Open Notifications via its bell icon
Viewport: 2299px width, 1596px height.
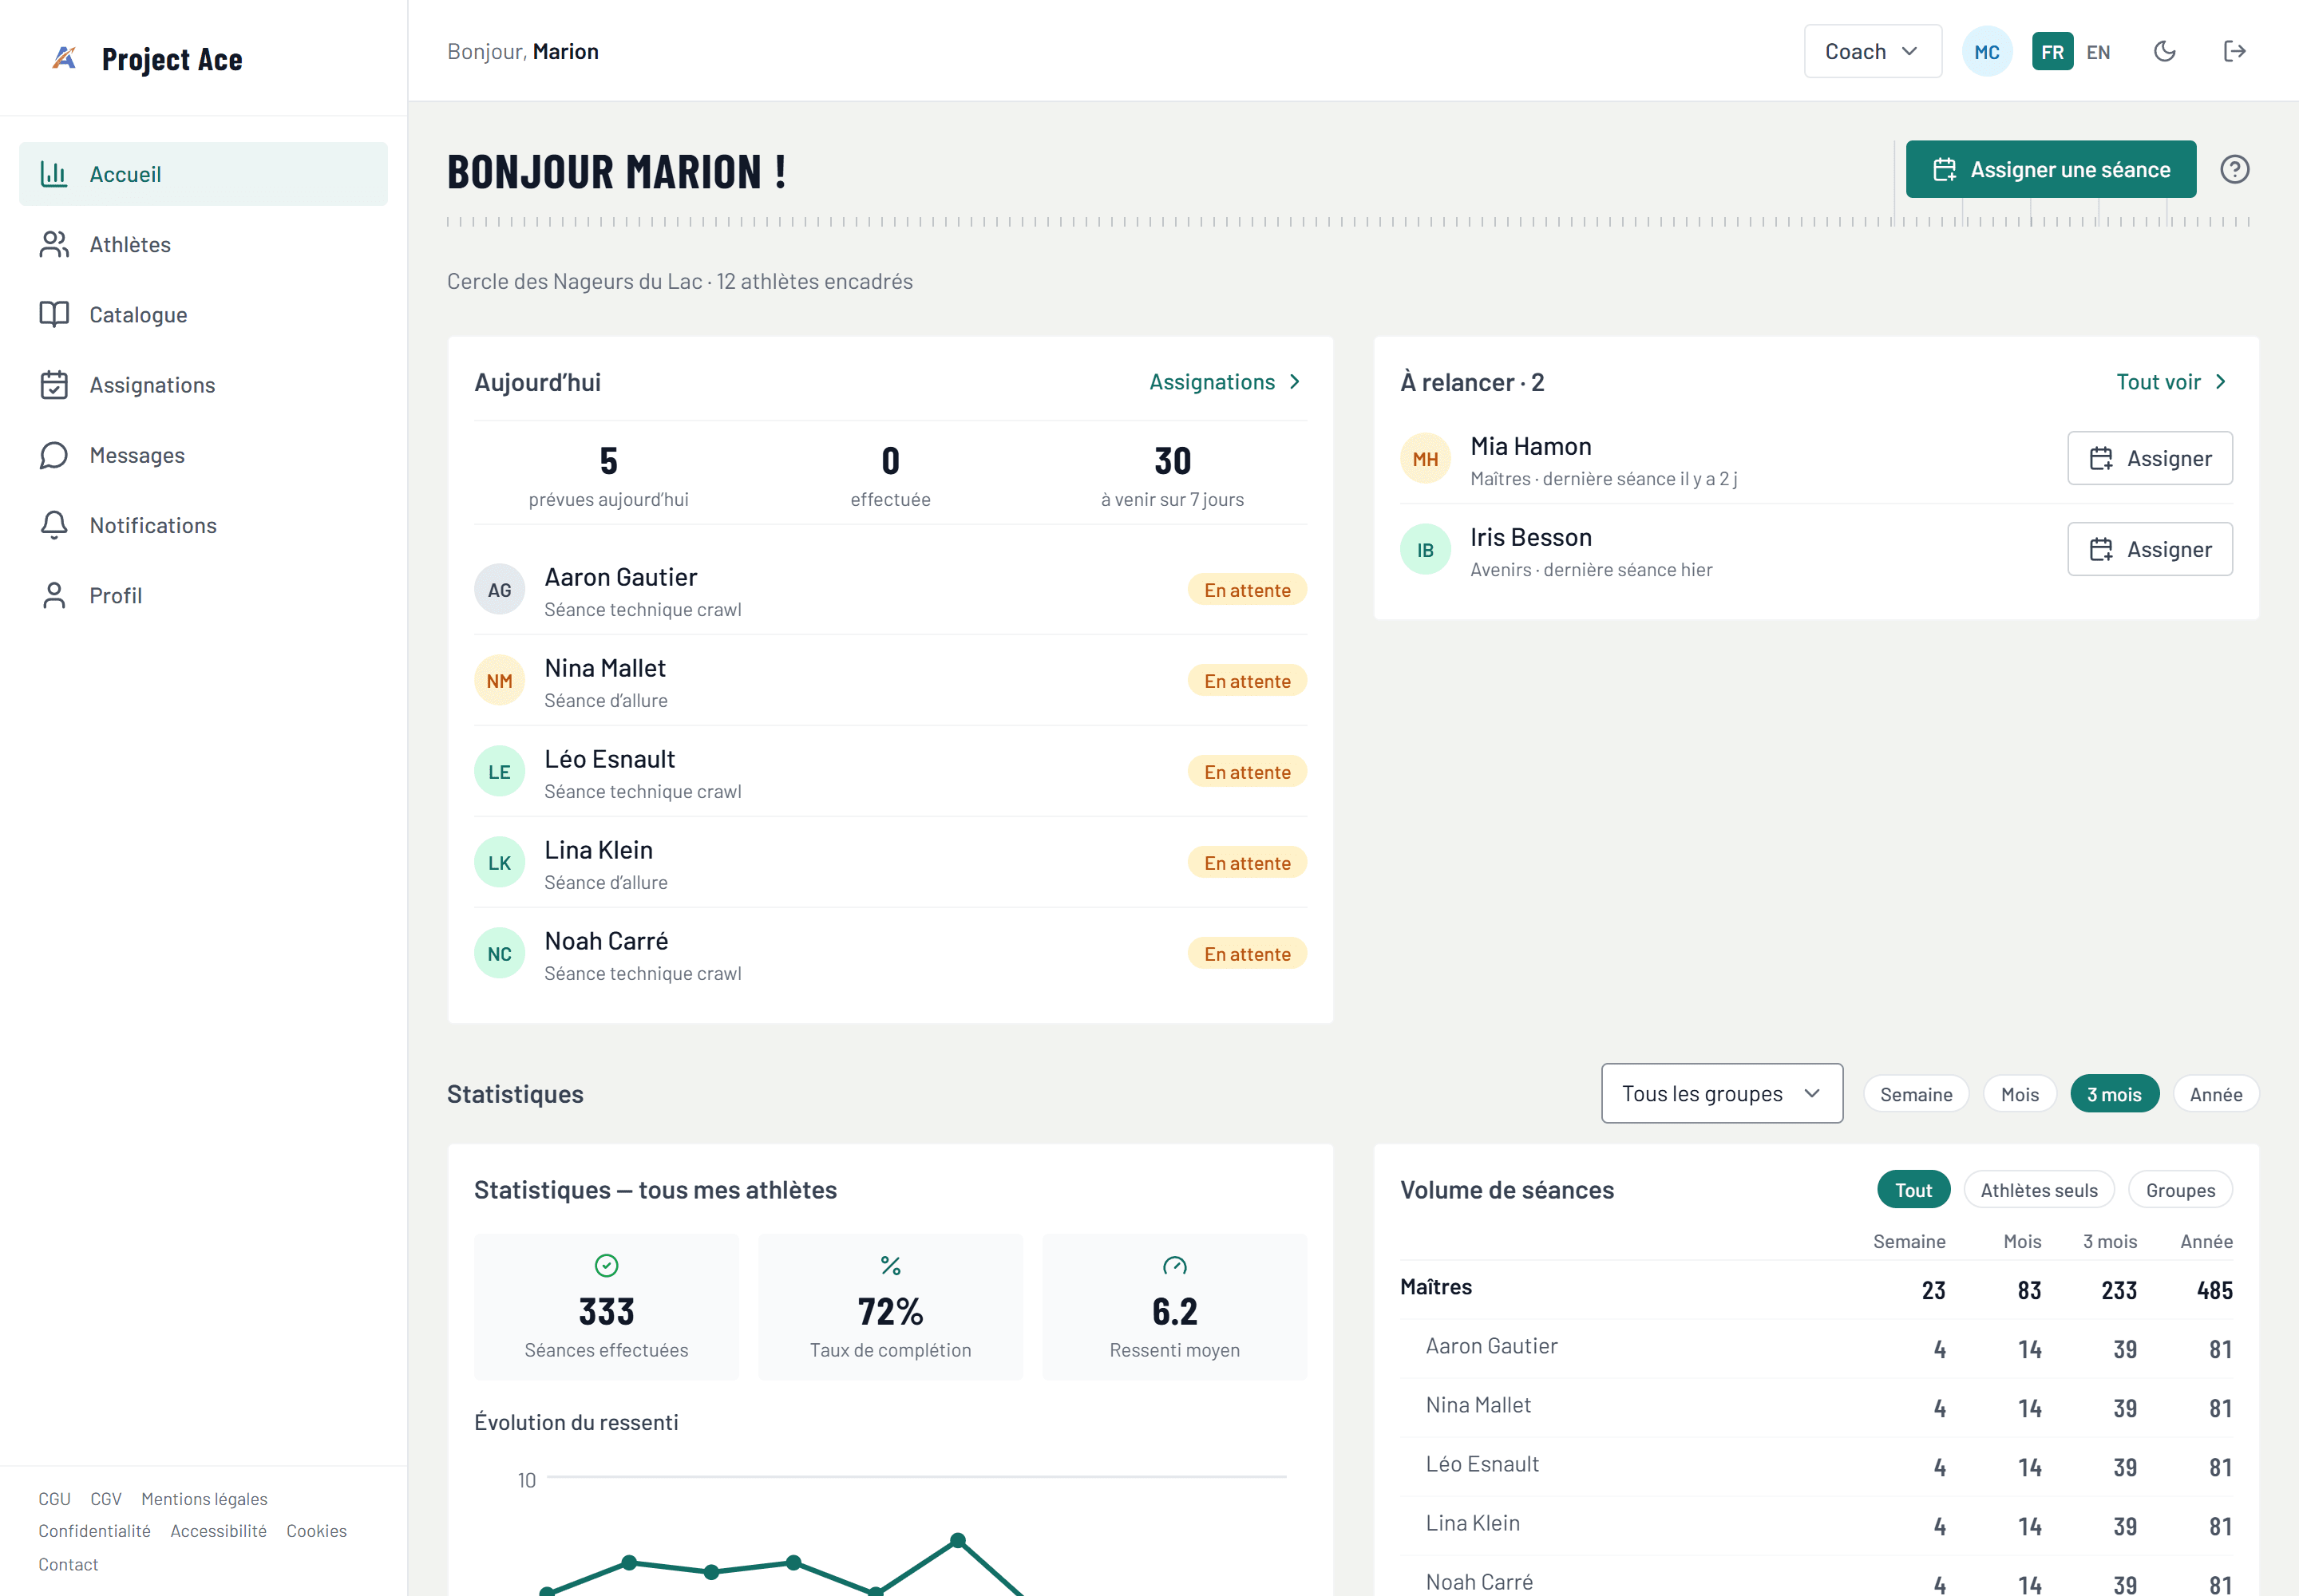click(x=54, y=525)
